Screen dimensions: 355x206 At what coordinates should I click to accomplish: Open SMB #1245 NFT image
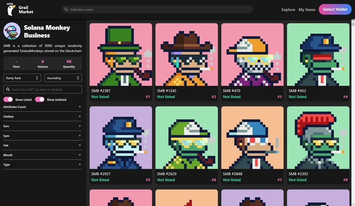tap(187, 54)
